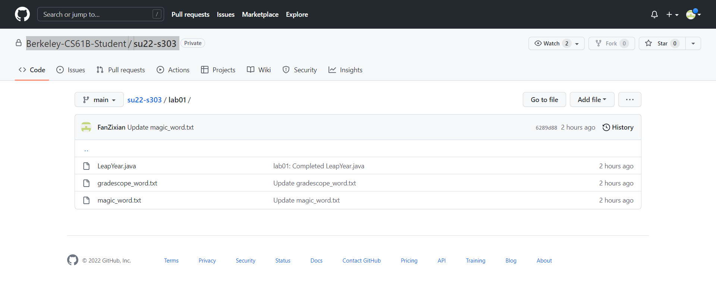The height and width of the screenshot is (305, 716).
Task: Expand the main branch selector
Action: click(x=99, y=100)
